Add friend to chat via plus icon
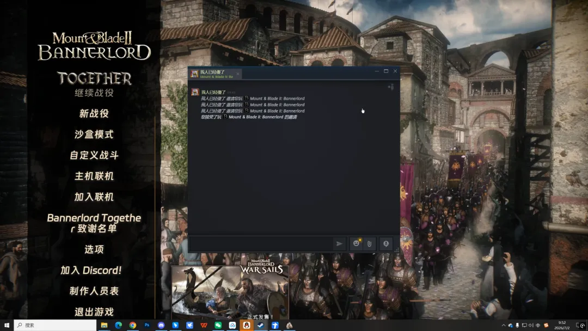This screenshot has width=588, height=331. click(x=391, y=87)
